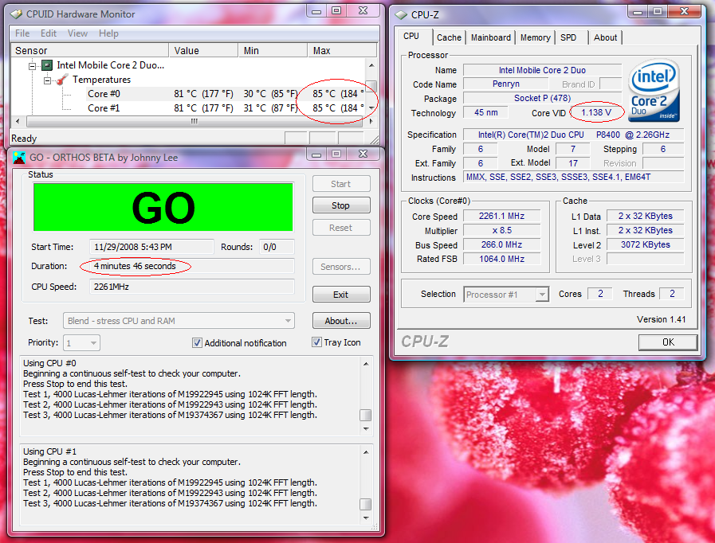Screen dimensions: 715x543
Task: Click the Hardware Monitor horizontal scrollbar thumb
Action: (194, 121)
